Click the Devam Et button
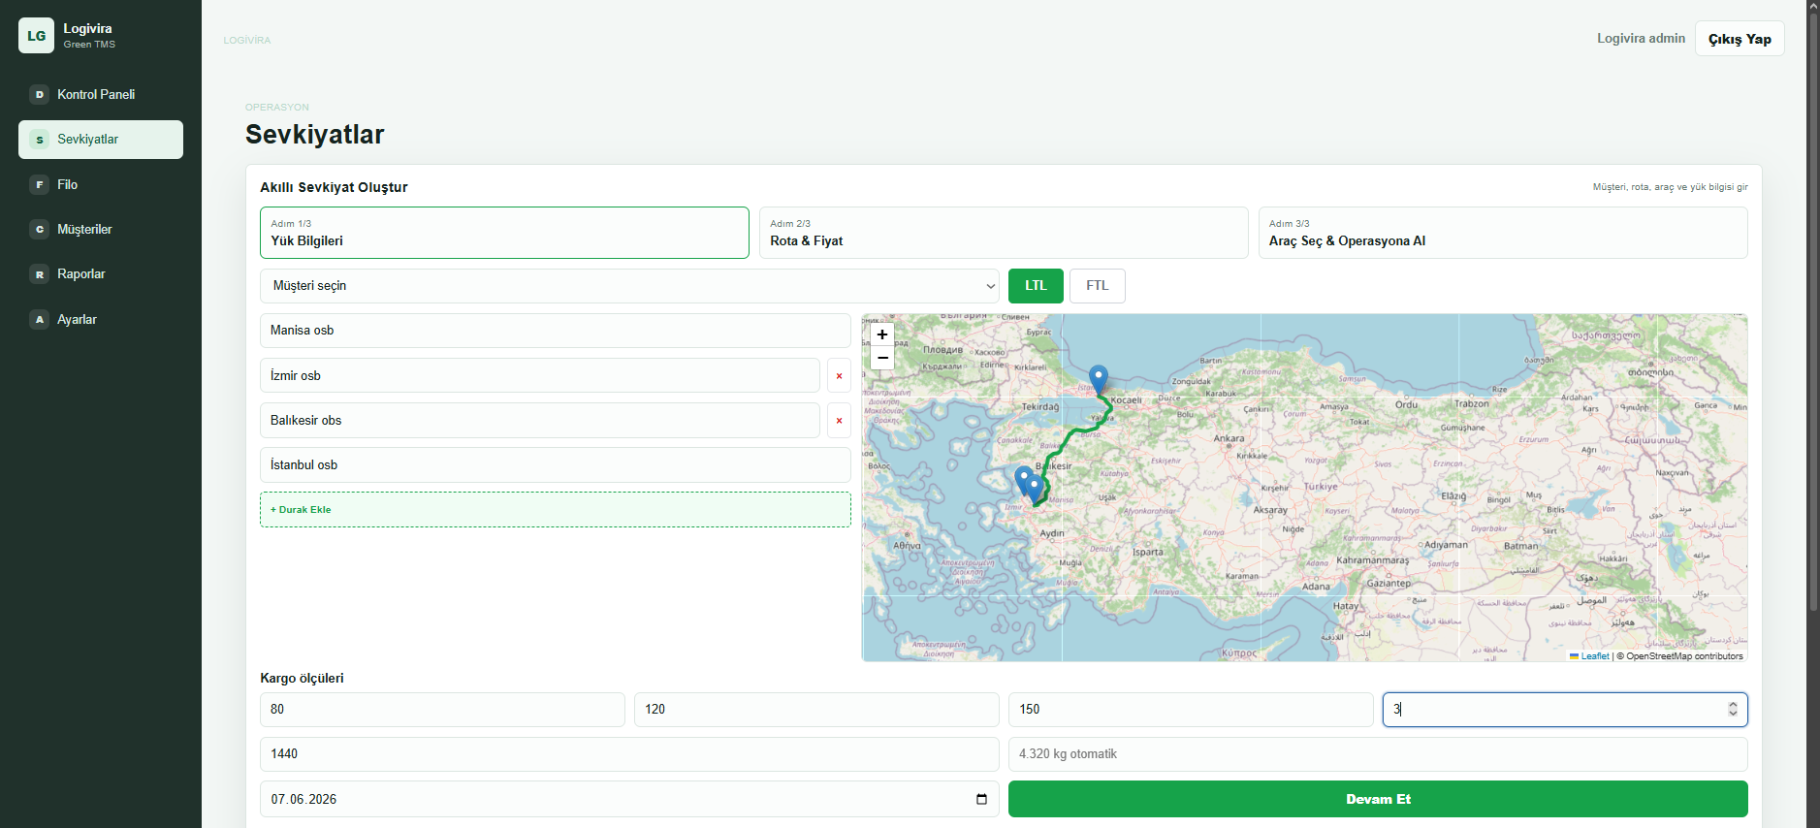This screenshot has height=828, width=1820. [1378, 799]
